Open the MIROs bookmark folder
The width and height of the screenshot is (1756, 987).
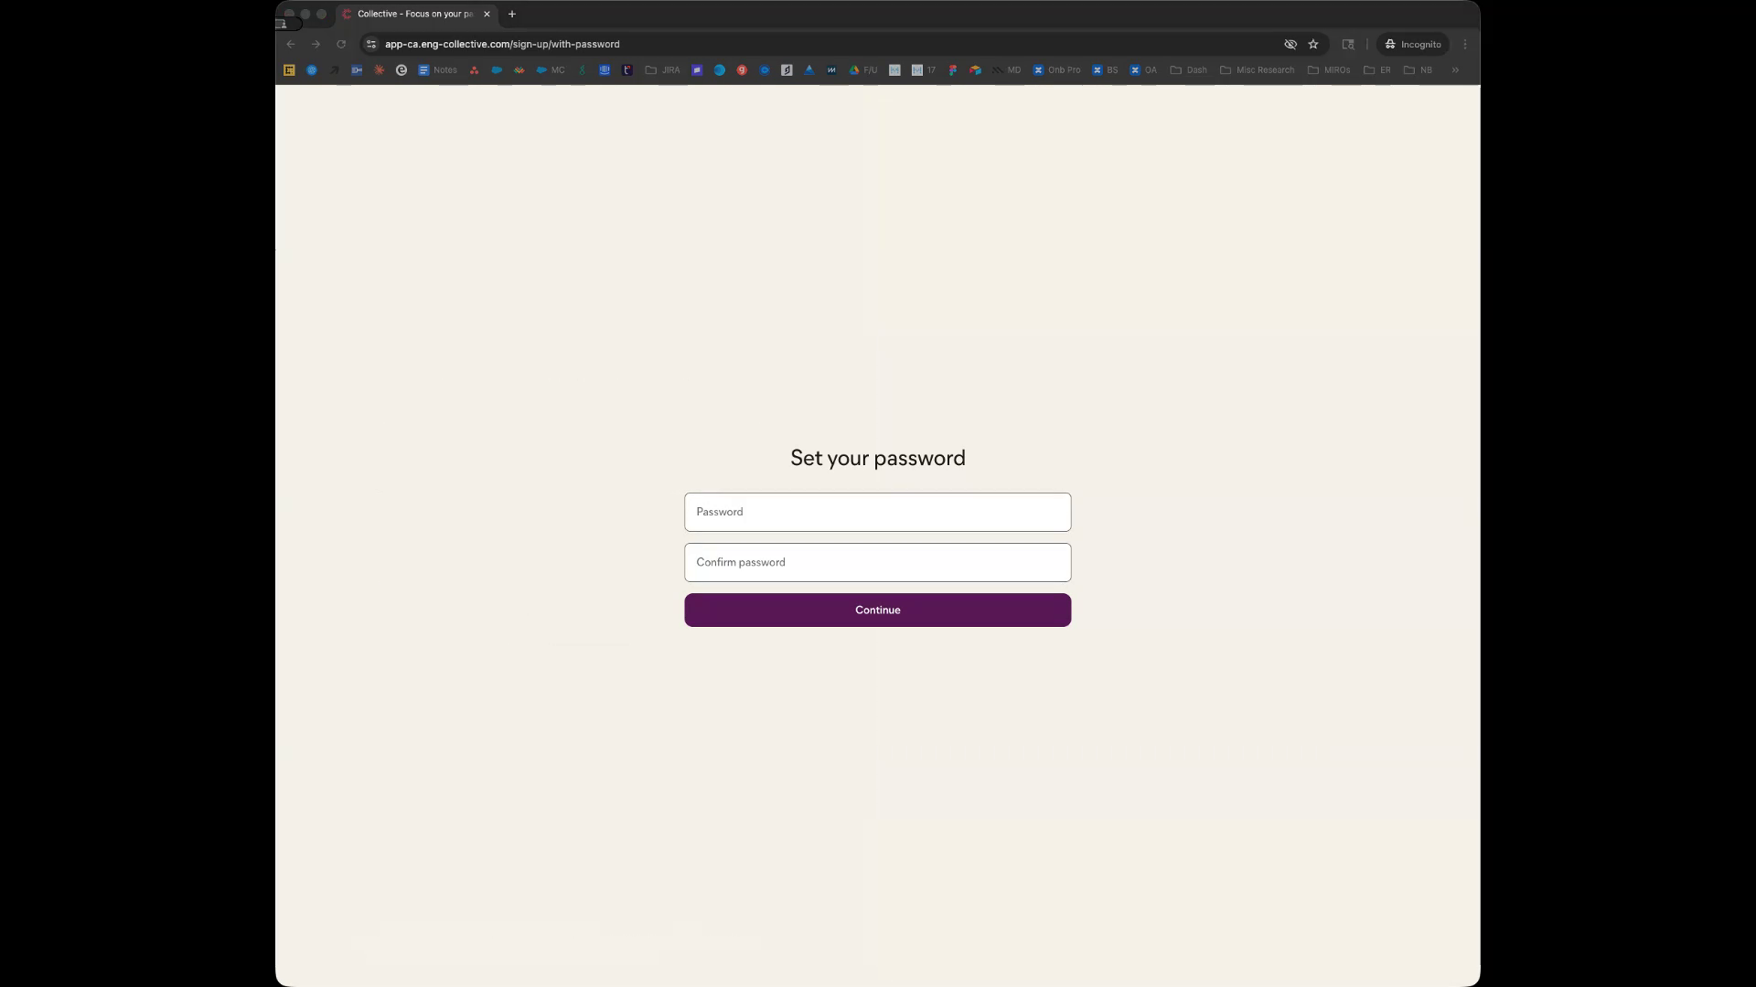(1329, 69)
